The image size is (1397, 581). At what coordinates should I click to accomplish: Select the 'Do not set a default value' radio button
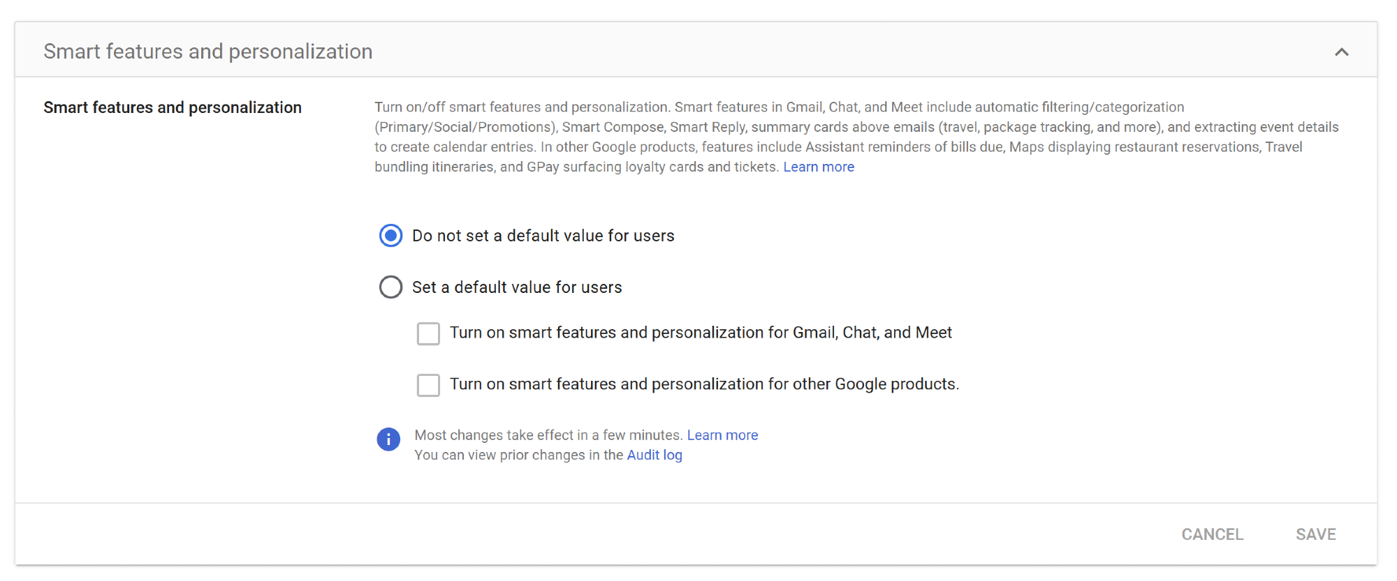(390, 236)
